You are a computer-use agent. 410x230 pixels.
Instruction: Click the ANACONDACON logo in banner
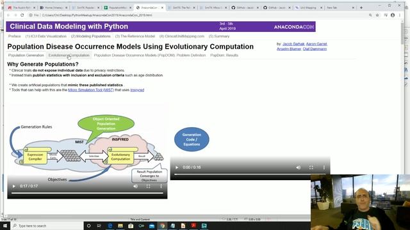[x=294, y=27]
